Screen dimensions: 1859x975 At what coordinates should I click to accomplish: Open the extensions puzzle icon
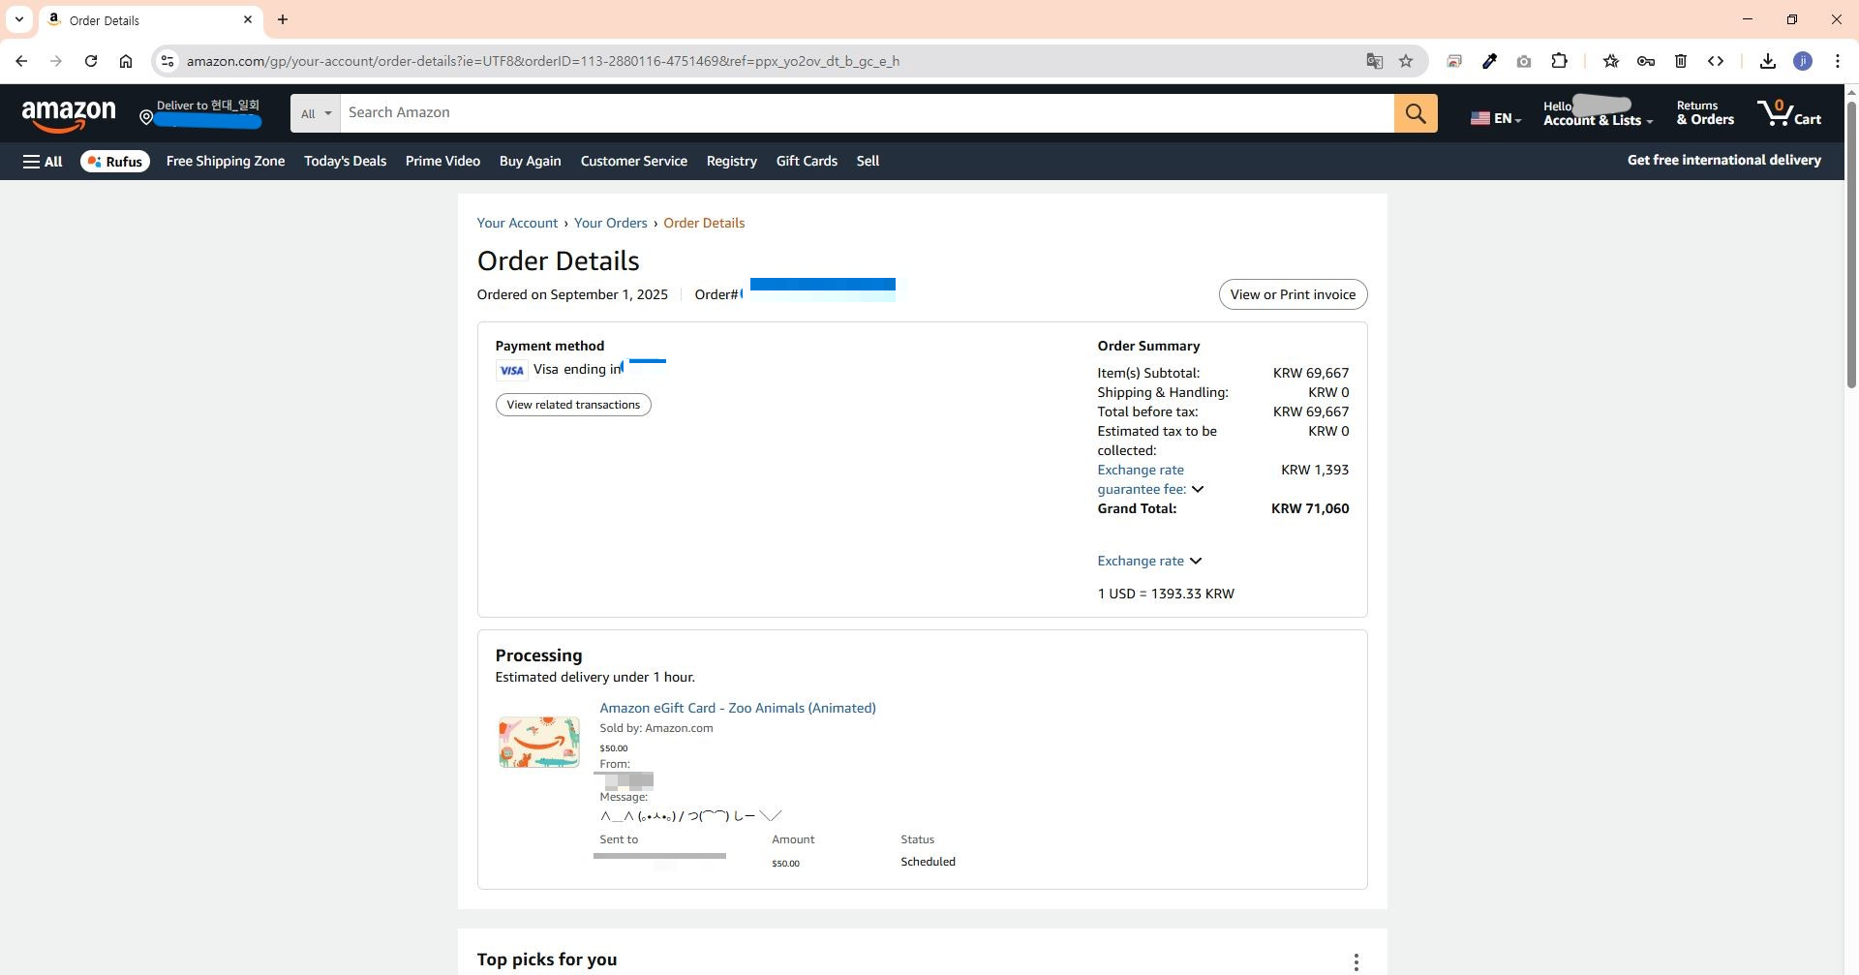click(1559, 61)
